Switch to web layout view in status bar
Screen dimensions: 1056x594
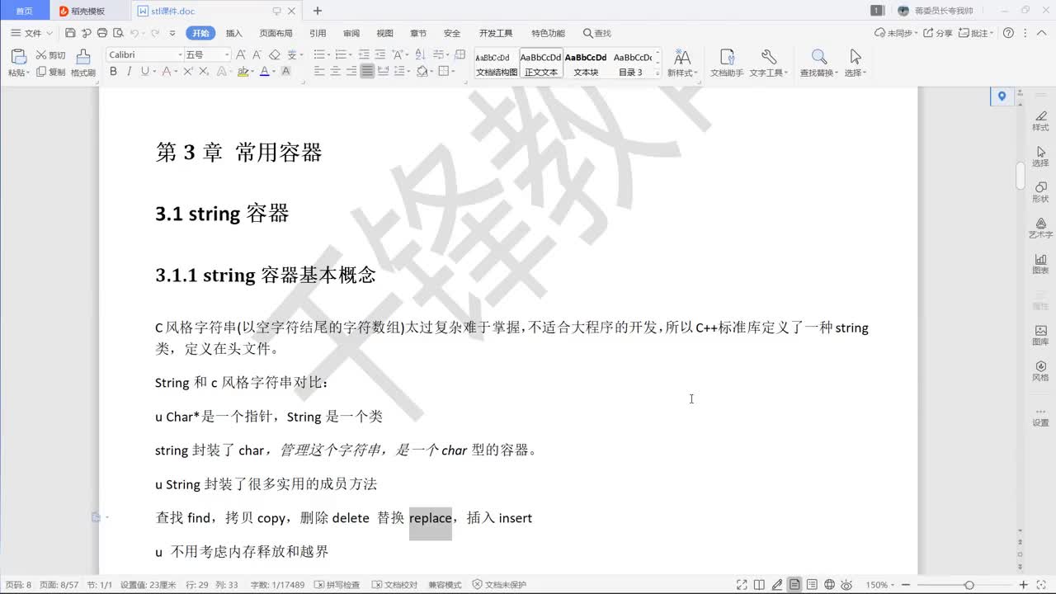tap(829, 585)
